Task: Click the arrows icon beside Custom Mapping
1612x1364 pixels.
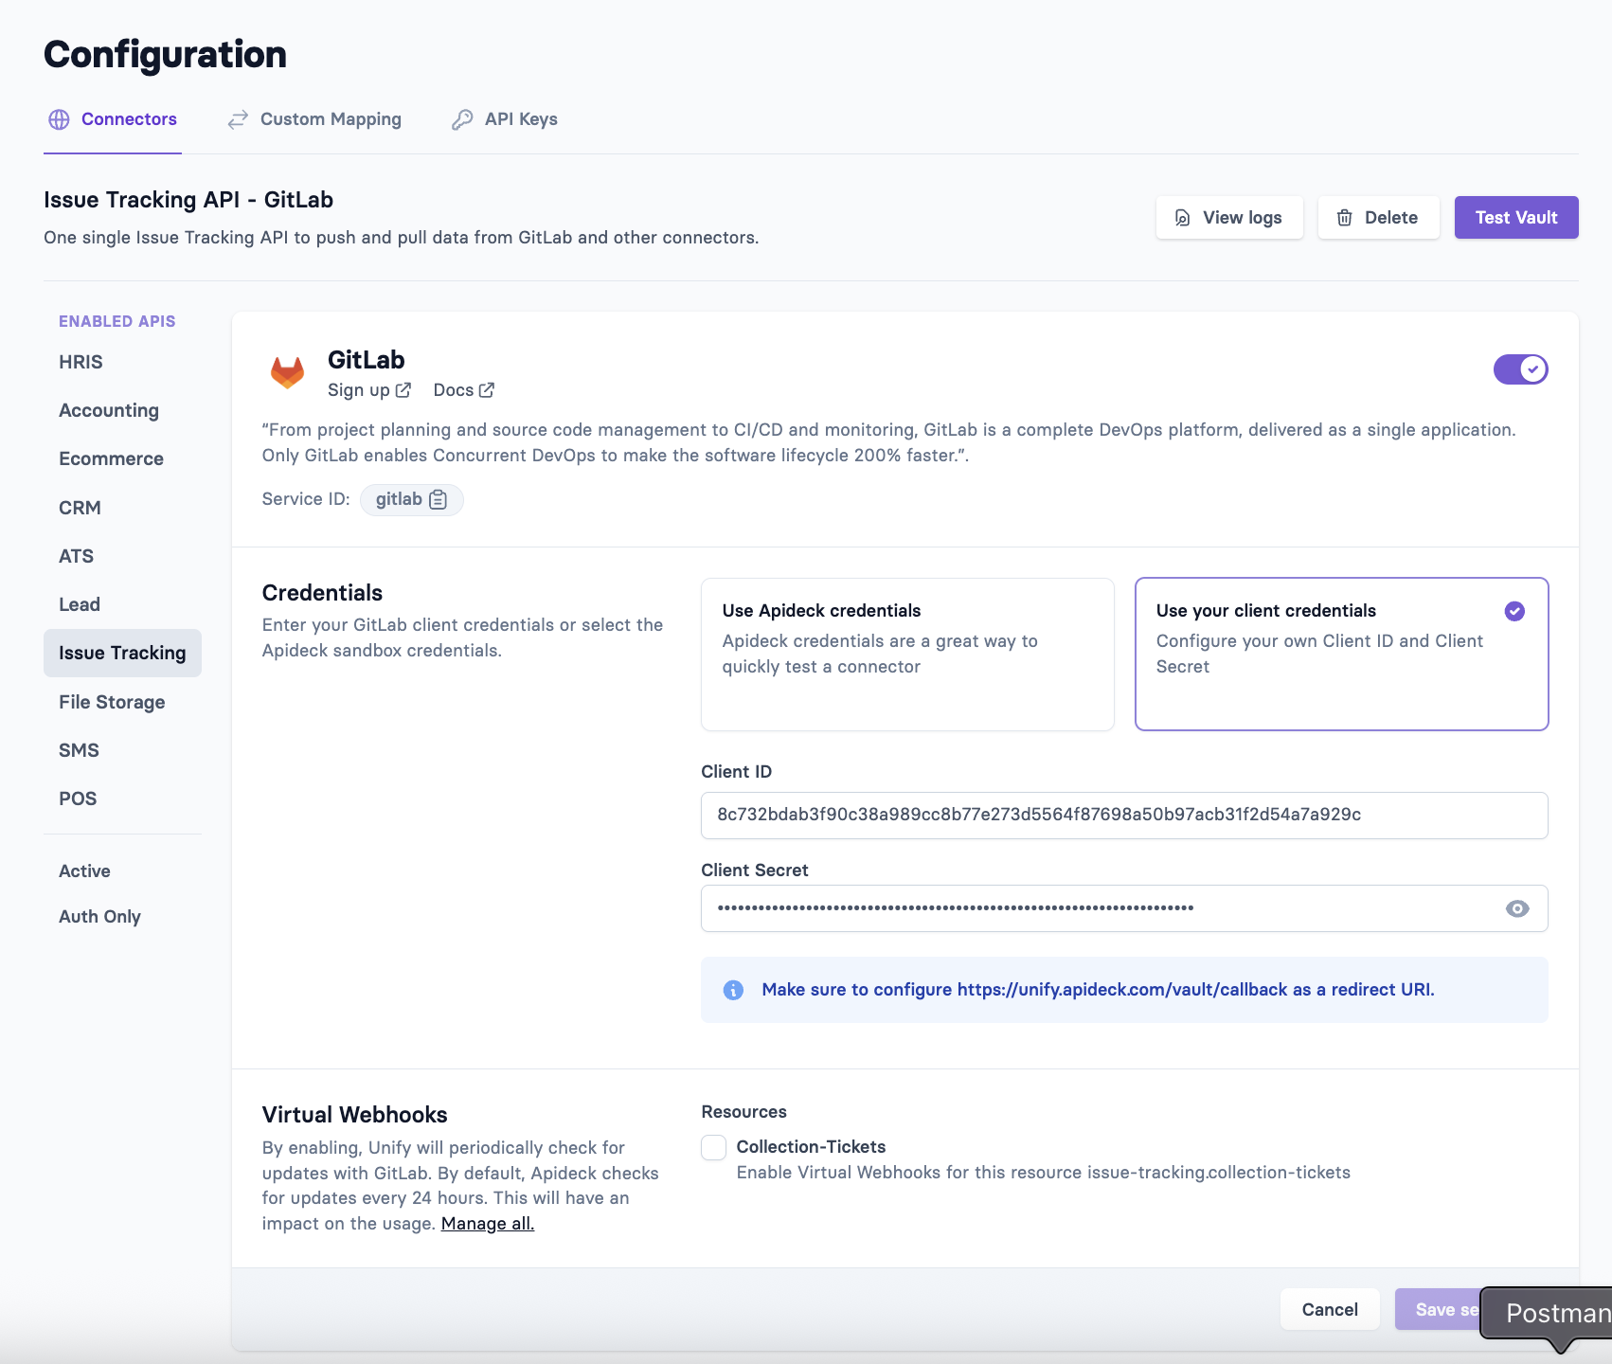Action: pyautogui.click(x=237, y=119)
